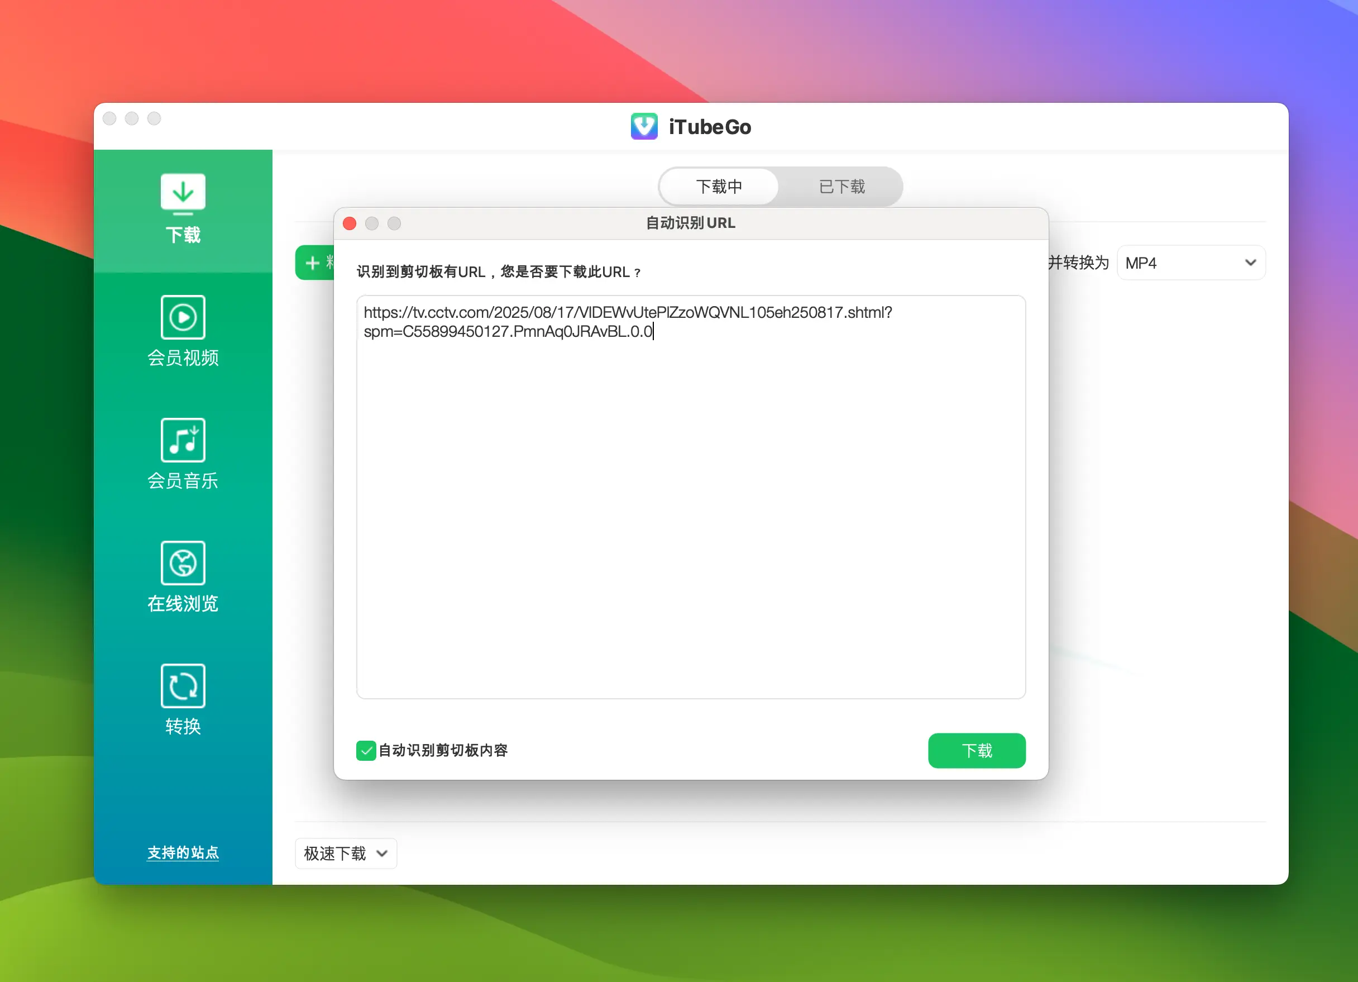Open the 支持的站点 supported sites link
This screenshot has height=982, width=1358.
click(183, 852)
